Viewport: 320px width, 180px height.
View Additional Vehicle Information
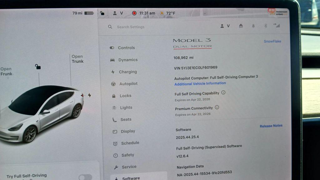coord(200,83)
